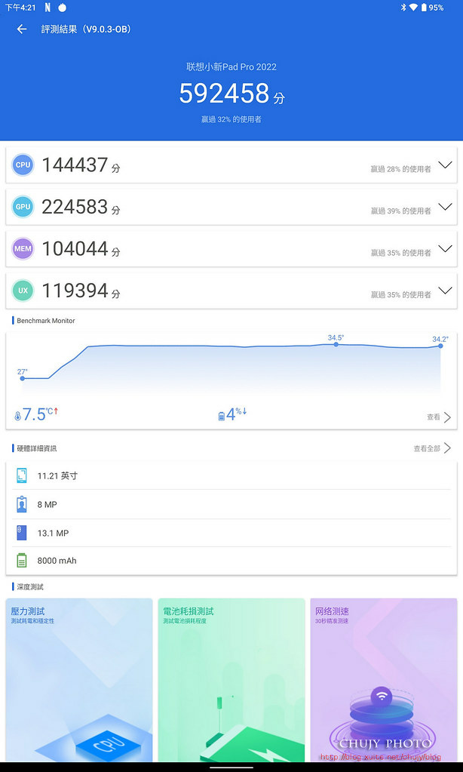
Task: Tap the device name 联想小新Pad Pro 2022
Action: [x=231, y=67]
